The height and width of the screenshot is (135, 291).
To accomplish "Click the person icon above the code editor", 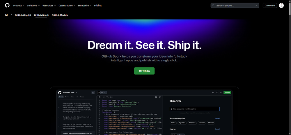I will coord(156,97).
